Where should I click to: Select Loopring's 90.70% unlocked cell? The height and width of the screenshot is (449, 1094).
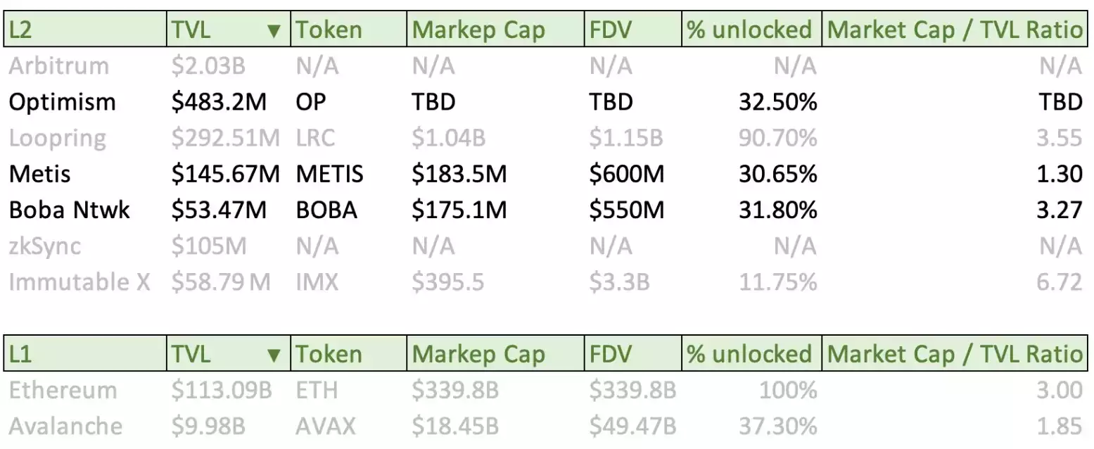(777, 138)
